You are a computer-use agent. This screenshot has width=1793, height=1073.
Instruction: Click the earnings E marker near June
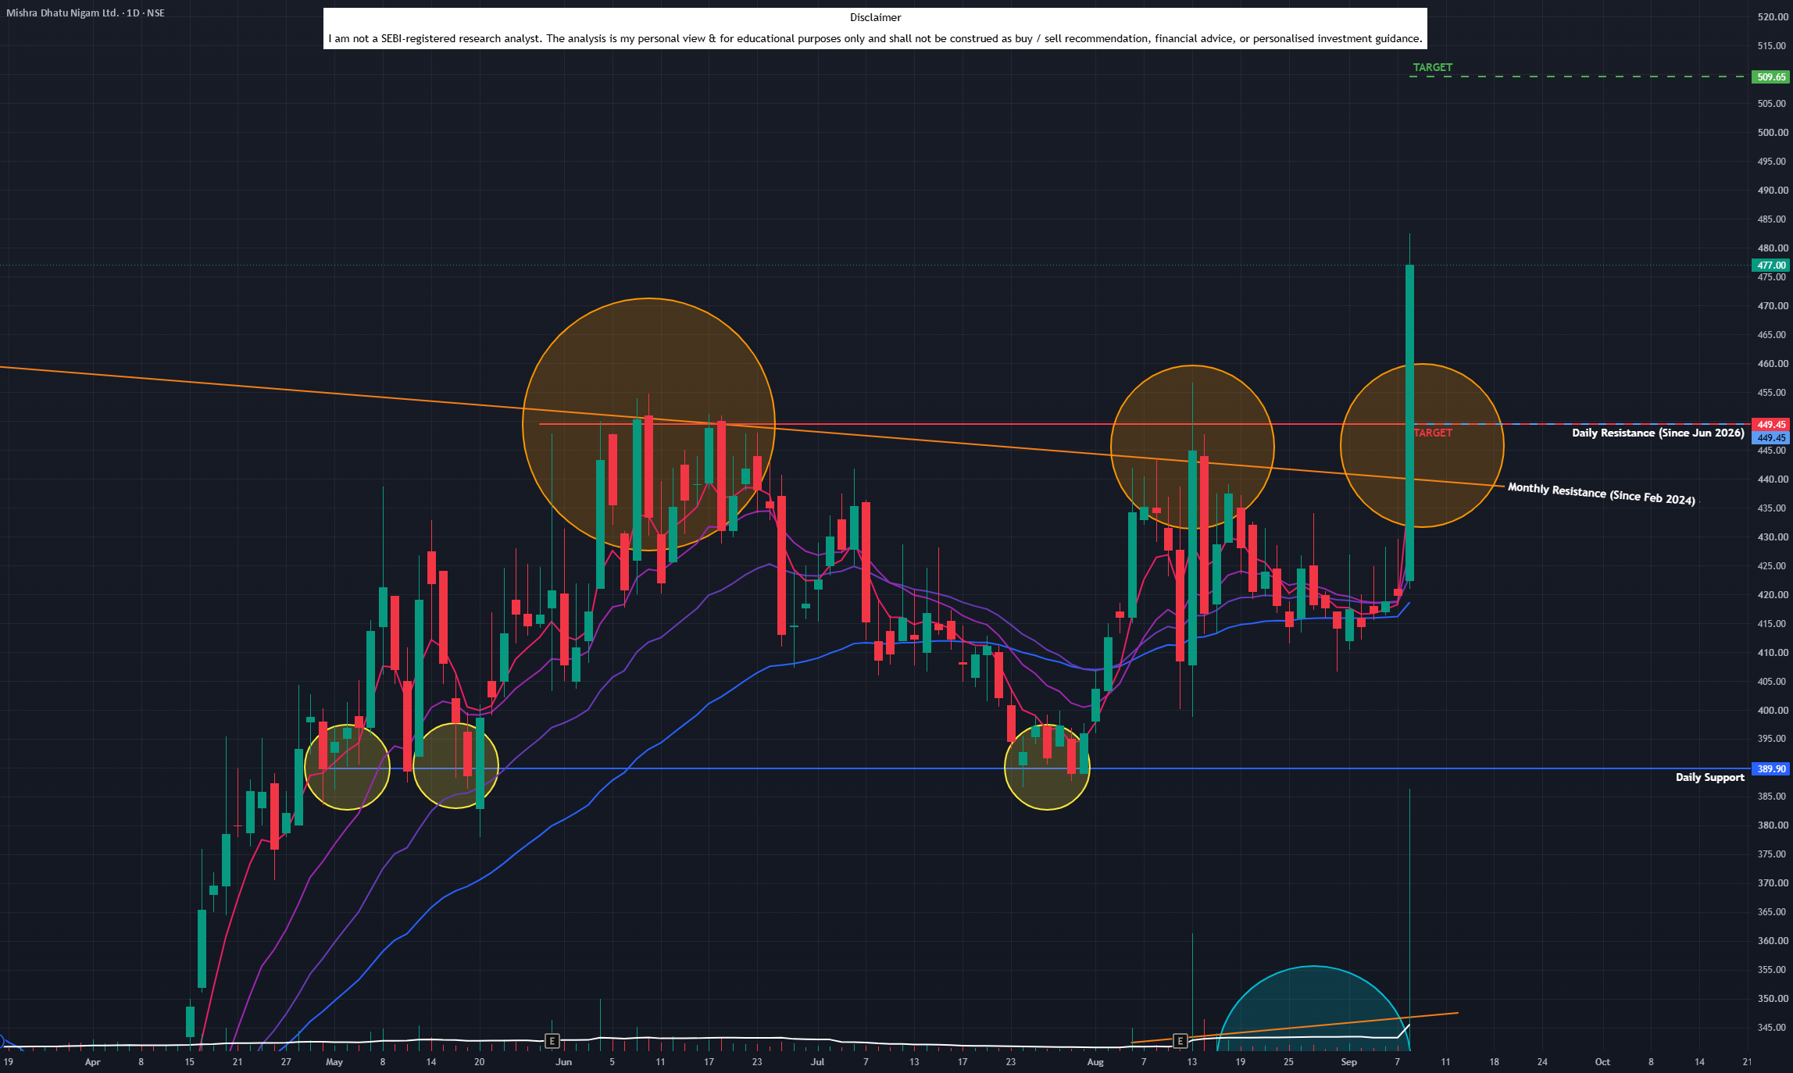(552, 1040)
